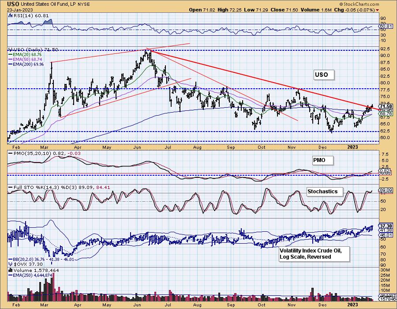
Task: Click the Jun label on price chart axis
Action: (x=137, y=147)
